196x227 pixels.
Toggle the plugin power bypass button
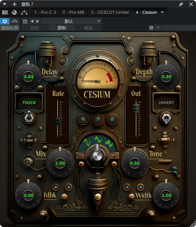pyautogui.click(x=5, y=21)
